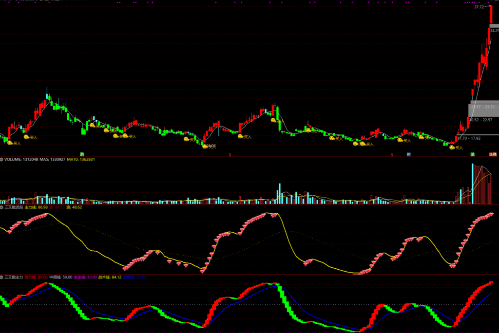
Task: Click the red 涨停 marker at far right
Action: 493,154
